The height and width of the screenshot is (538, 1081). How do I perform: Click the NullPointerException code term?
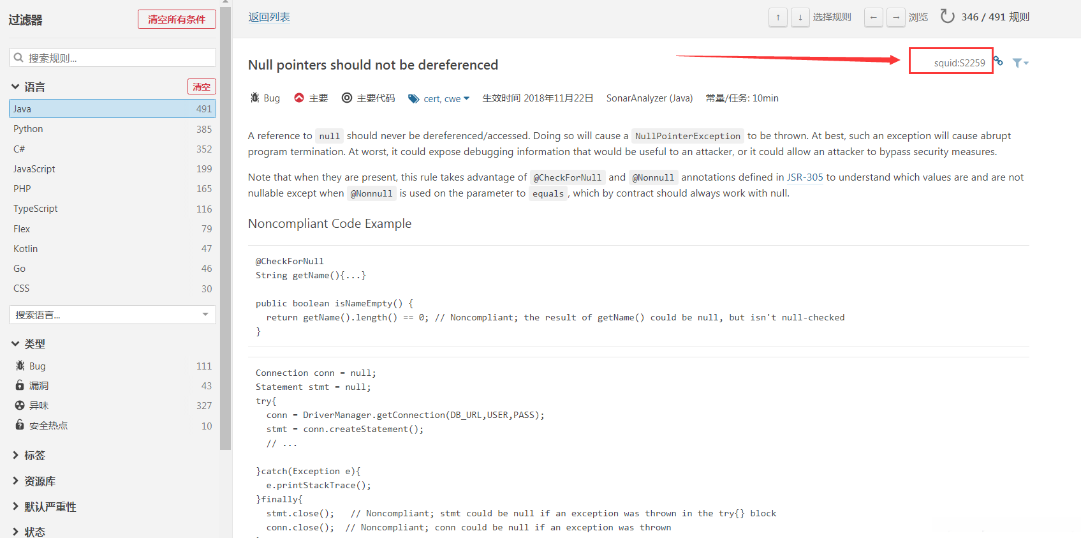(688, 136)
